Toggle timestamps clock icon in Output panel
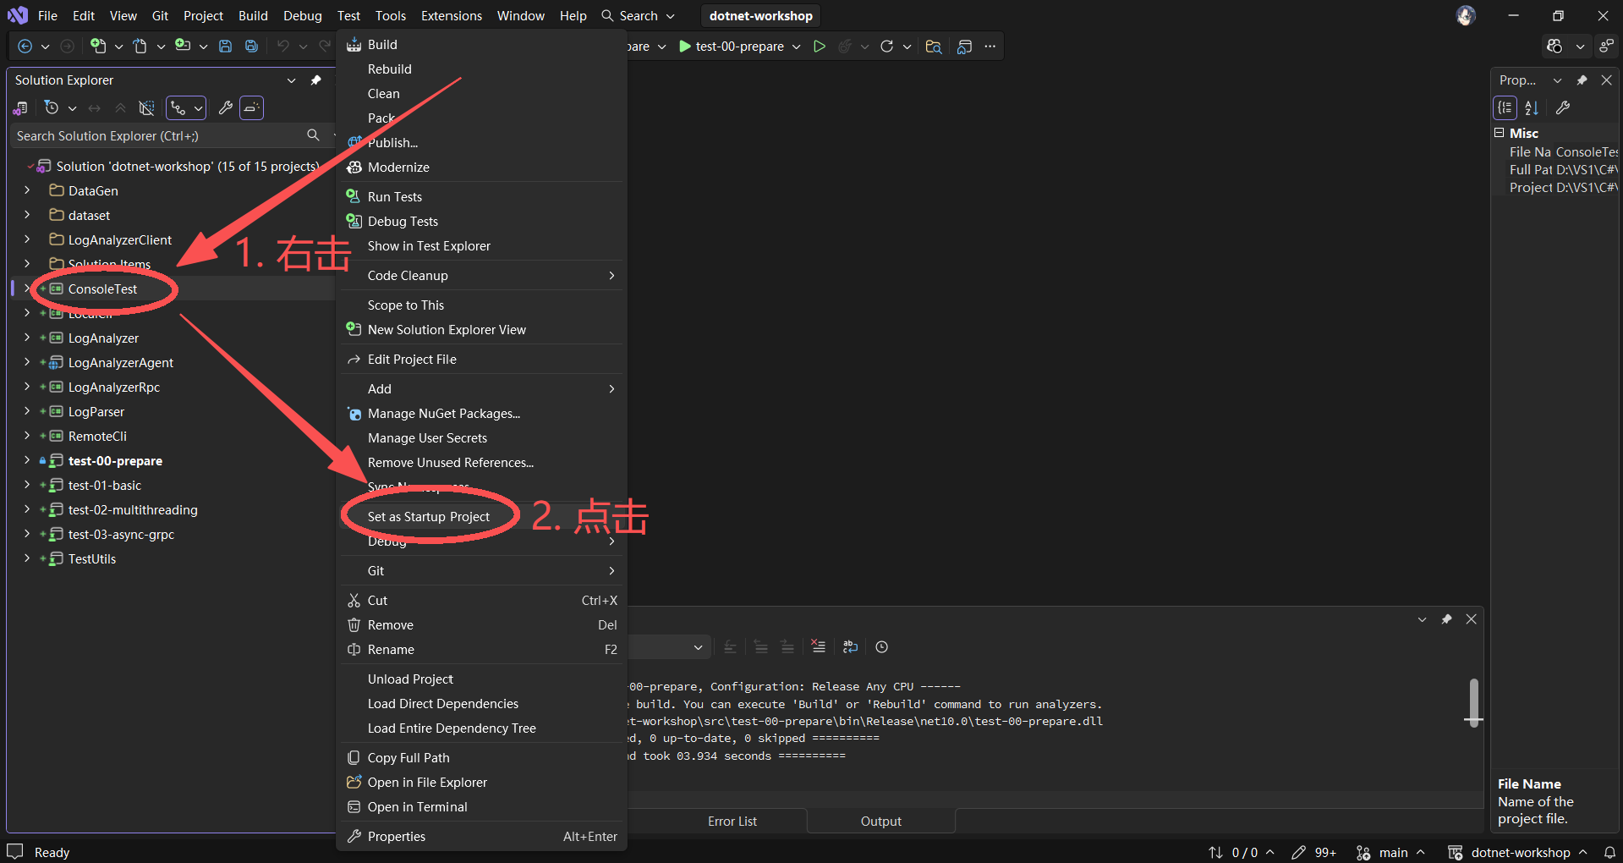1623x863 pixels. coord(881,646)
